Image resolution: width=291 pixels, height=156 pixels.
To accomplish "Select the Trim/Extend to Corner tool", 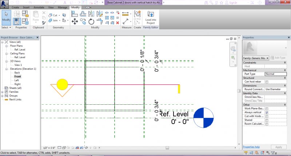I will [99, 21].
